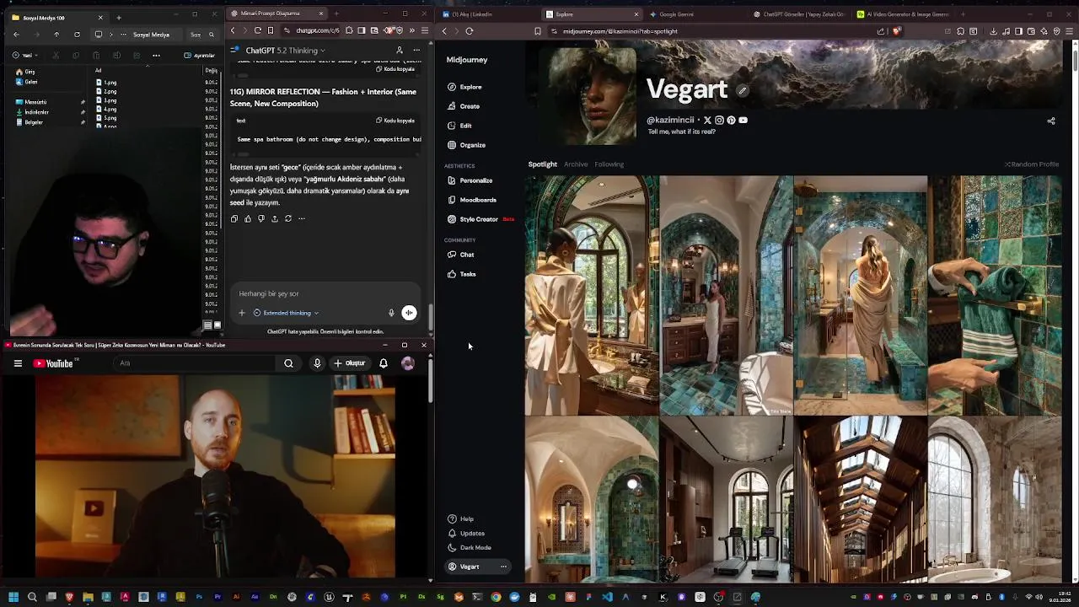Open Midjourney Updates
1079x607 pixels.
tap(466, 534)
